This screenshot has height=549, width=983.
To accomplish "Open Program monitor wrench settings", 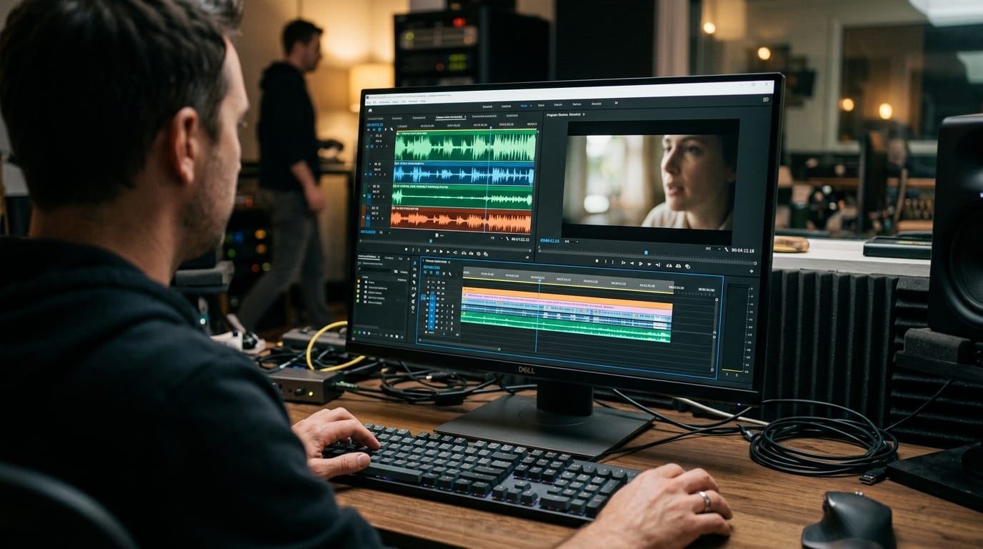I will click(727, 249).
